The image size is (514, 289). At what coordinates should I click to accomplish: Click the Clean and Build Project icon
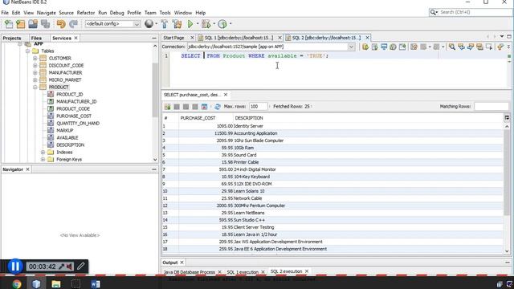click(177, 24)
